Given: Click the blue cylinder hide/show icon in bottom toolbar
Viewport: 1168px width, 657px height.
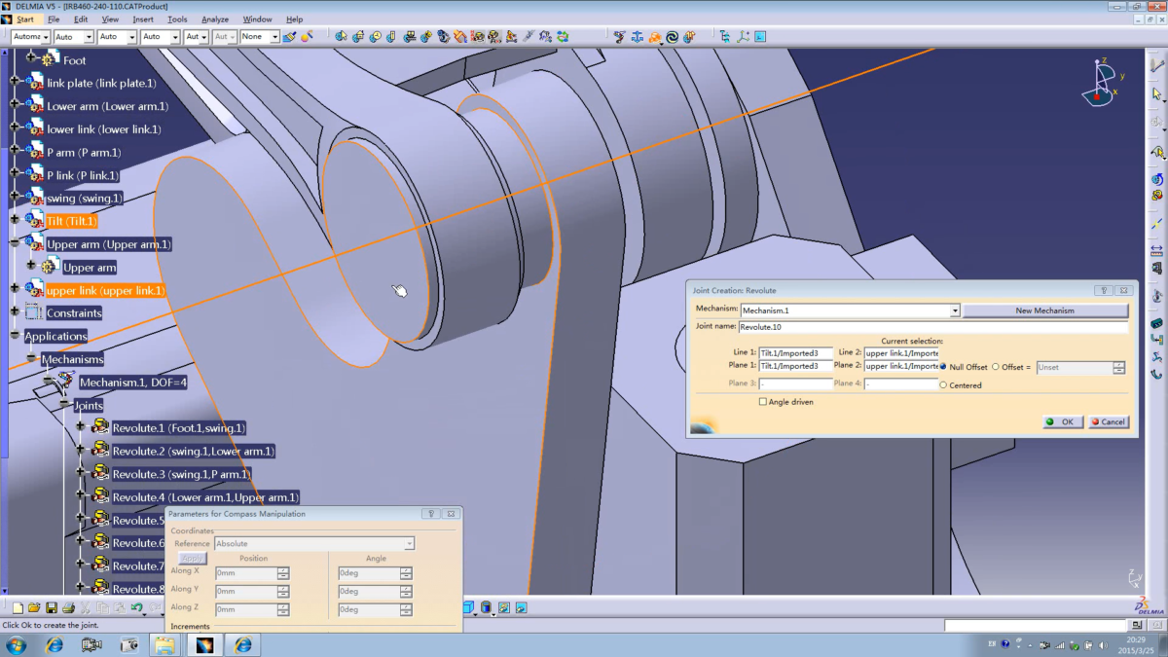Looking at the screenshot, I should (x=487, y=608).
